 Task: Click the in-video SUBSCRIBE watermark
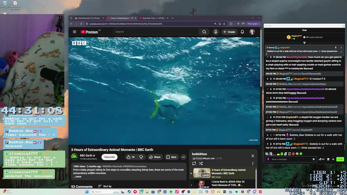click(253, 140)
